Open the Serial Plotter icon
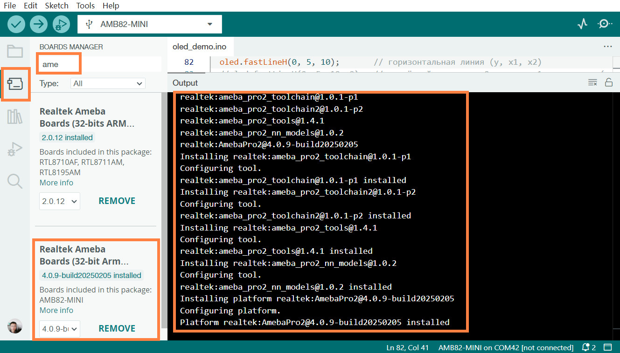 (x=582, y=24)
